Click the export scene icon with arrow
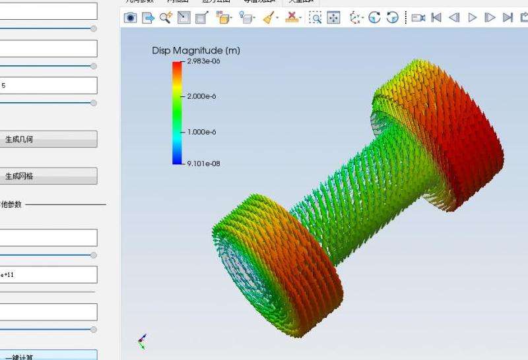Image resolution: width=528 pixels, height=360 pixels. click(148, 18)
